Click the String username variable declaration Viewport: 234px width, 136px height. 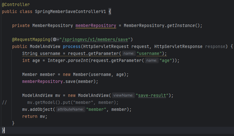(41, 54)
